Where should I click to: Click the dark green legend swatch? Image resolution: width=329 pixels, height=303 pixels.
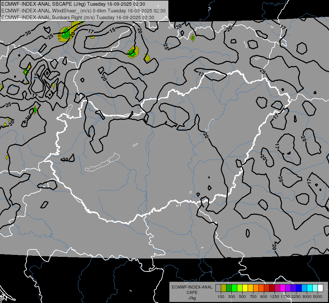tap(229, 288)
